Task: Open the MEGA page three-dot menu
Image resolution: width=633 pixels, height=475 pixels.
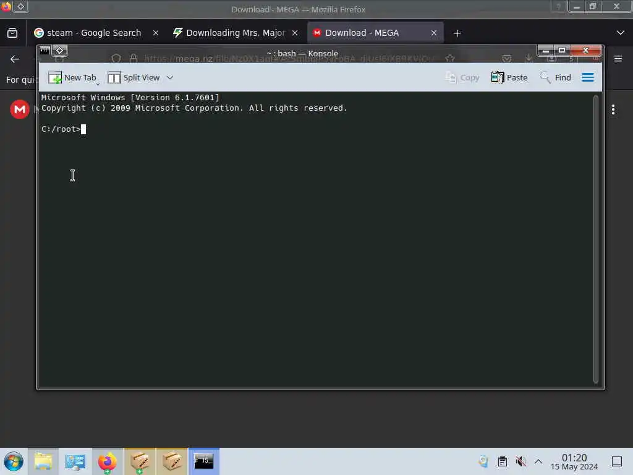Action: [x=613, y=109]
